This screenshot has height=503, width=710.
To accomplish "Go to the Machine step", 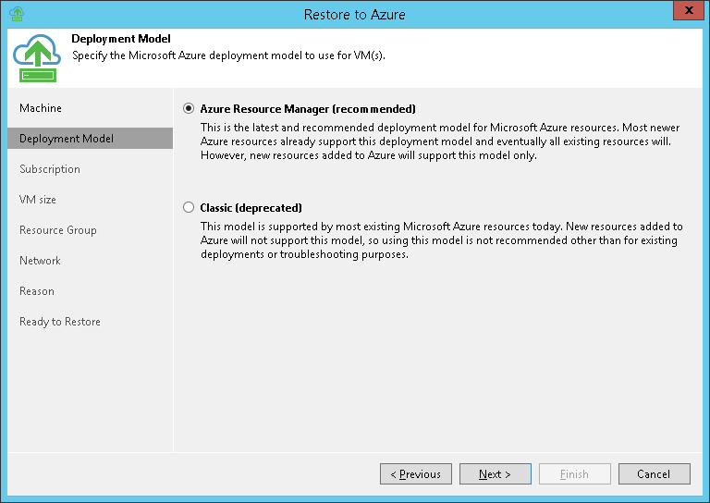I will coord(41,108).
